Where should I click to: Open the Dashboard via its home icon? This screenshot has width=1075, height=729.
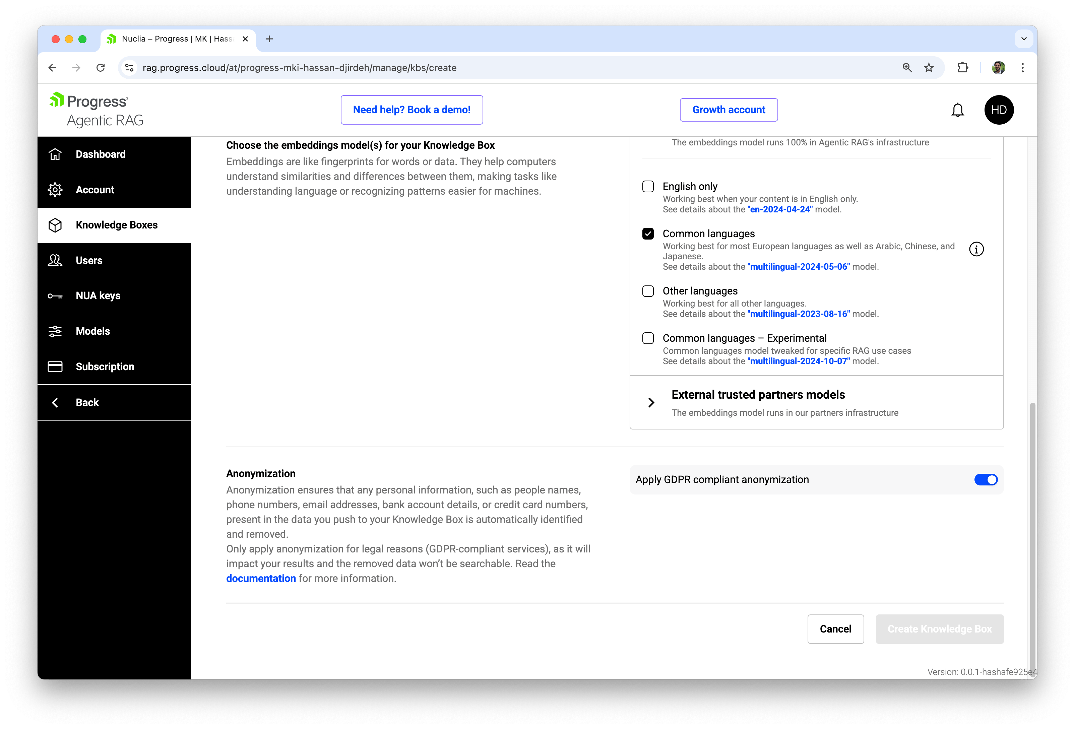pos(55,154)
